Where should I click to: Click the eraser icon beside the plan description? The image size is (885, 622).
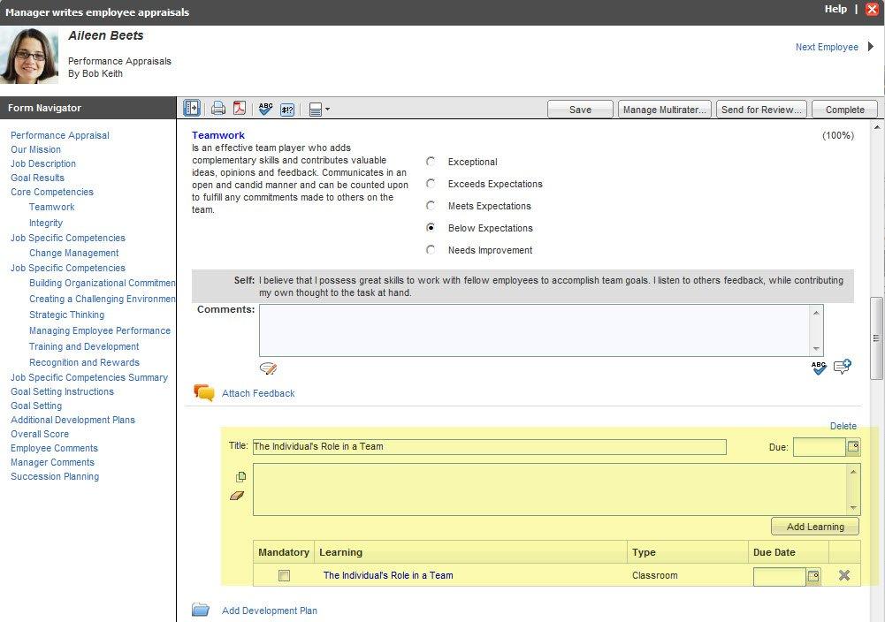237,496
